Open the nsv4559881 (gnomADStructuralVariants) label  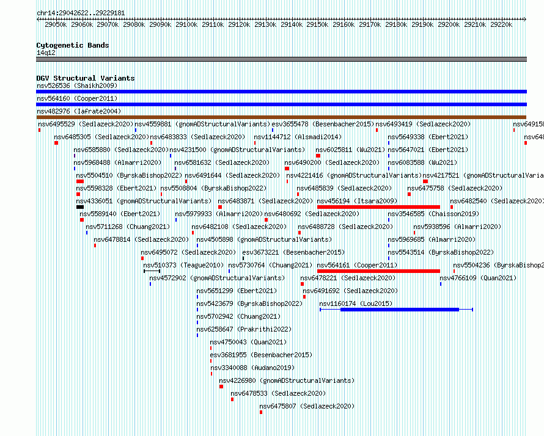[202, 124]
